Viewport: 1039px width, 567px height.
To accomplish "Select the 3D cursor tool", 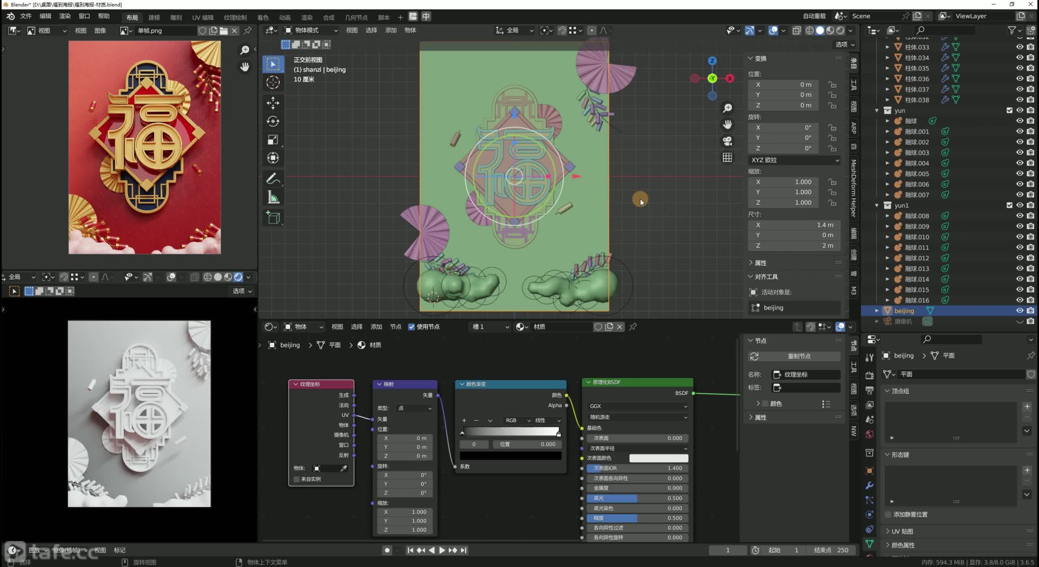I will click(273, 83).
